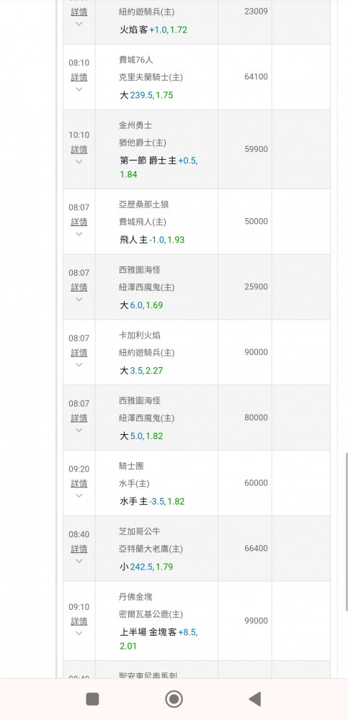
Task: Expand chevron under 芝加哥公牛 row
Action: point(79,561)
